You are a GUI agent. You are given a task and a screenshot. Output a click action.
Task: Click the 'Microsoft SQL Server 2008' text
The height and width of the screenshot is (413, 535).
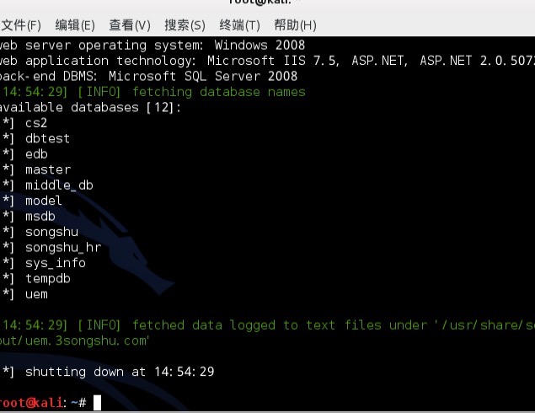pos(203,76)
